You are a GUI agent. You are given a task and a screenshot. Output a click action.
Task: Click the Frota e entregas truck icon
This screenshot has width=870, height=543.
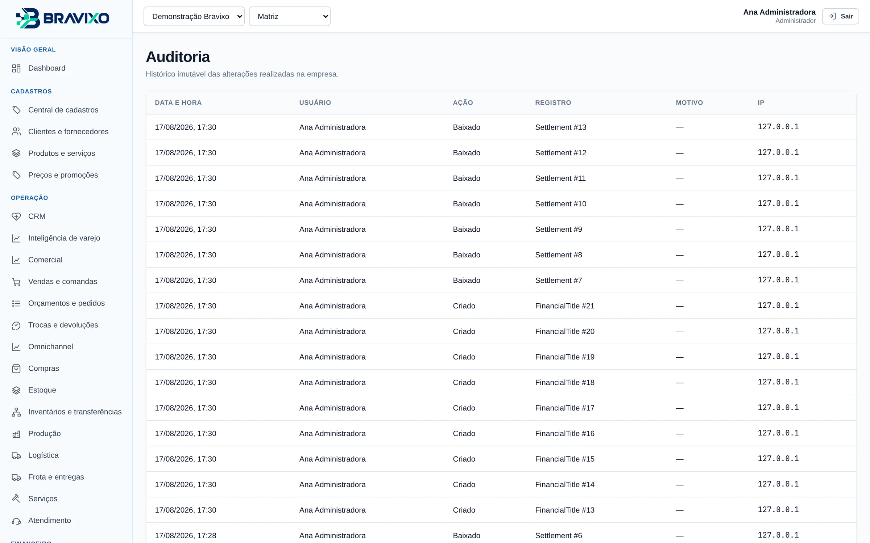(16, 477)
